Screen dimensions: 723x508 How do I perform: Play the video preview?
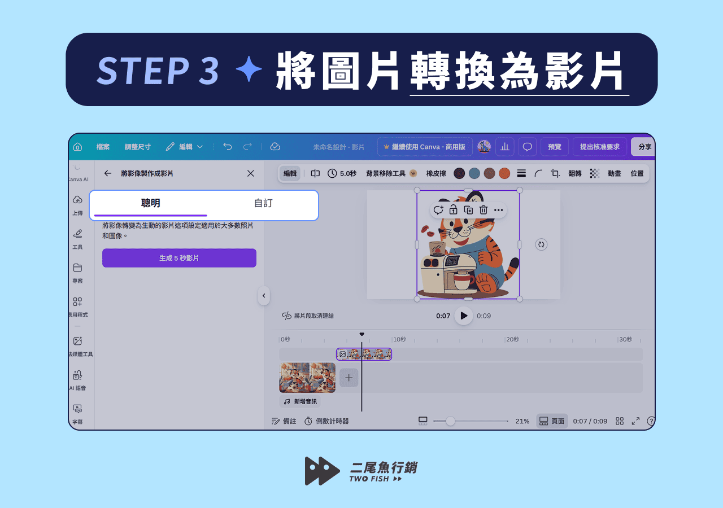pos(464,316)
